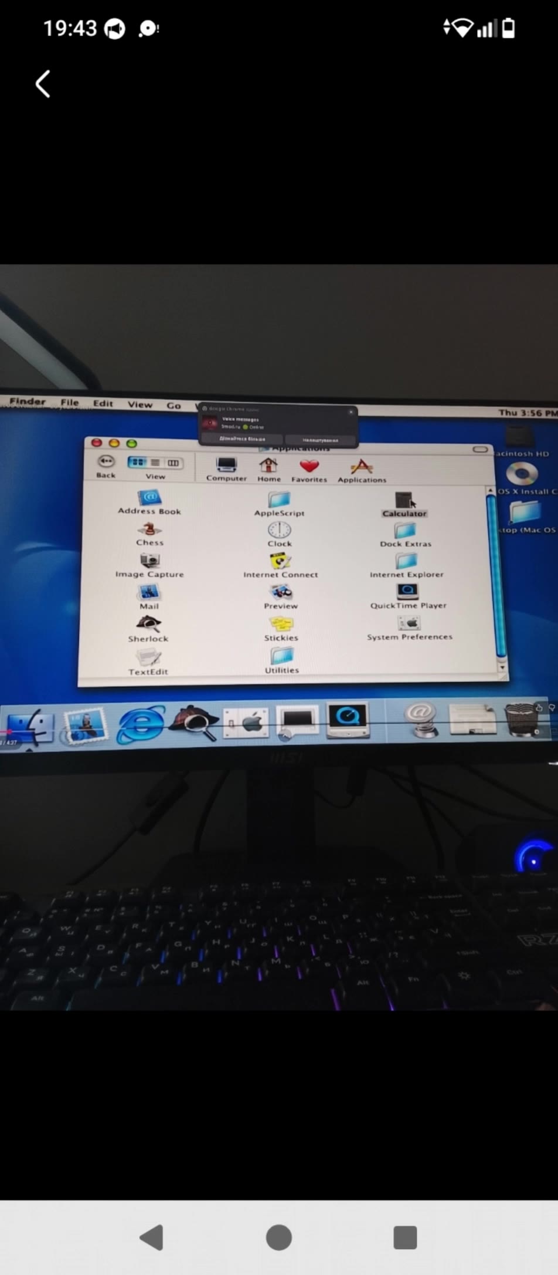Image resolution: width=558 pixels, height=1275 pixels.
Task: Click the video progress bar playhead
Action: coord(9,731)
